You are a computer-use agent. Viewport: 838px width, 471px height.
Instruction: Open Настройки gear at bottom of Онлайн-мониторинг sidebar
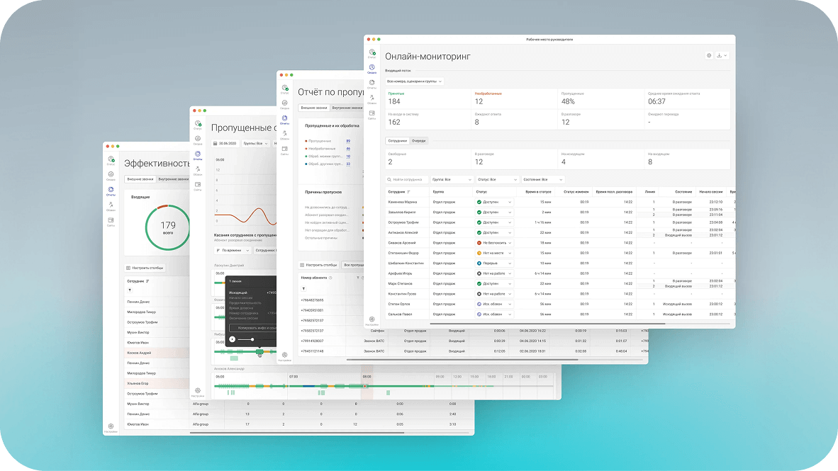372,320
